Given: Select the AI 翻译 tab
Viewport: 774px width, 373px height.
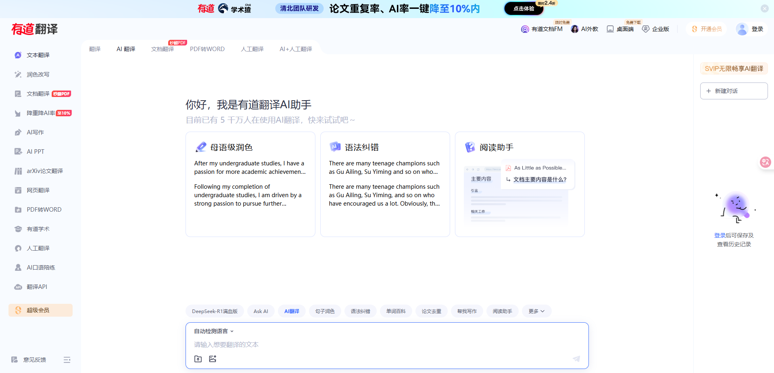Looking at the screenshot, I should tap(126, 49).
